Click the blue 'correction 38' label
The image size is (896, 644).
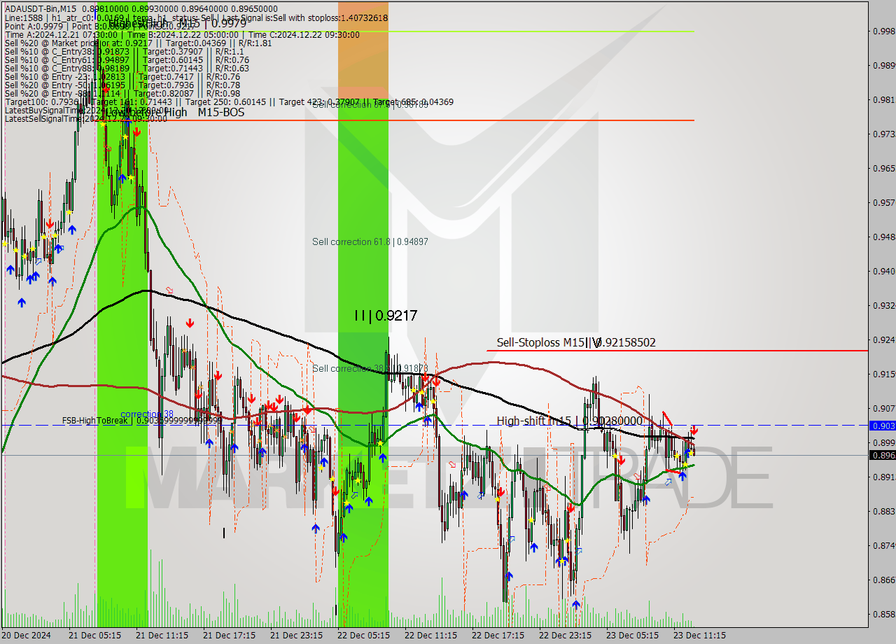tap(147, 414)
